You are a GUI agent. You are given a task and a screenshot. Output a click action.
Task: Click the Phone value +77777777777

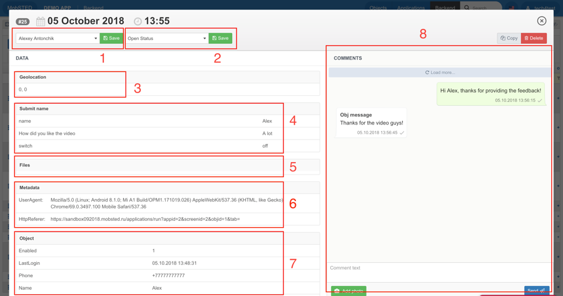point(168,276)
